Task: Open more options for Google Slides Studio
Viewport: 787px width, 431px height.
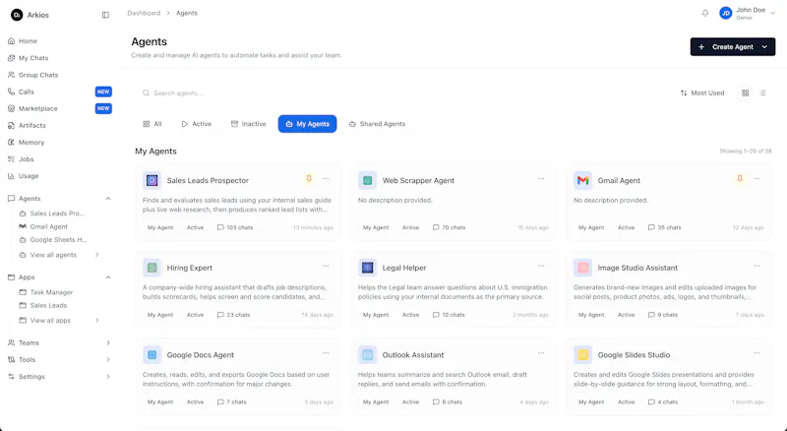Action: point(757,352)
